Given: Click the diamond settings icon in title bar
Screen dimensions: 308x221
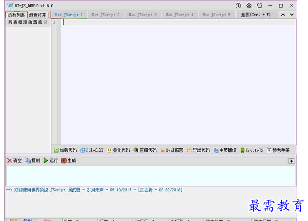Looking at the screenshot, I should (249, 6).
